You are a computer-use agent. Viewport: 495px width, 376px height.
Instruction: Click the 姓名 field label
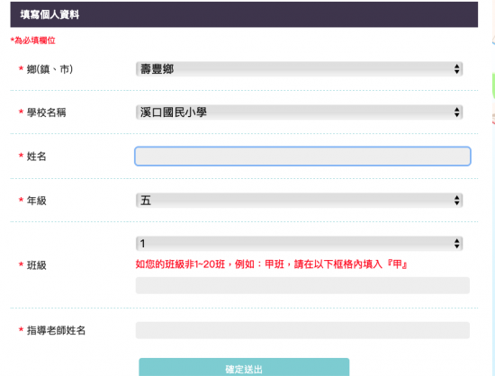pyautogui.click(x=36, y=157)
